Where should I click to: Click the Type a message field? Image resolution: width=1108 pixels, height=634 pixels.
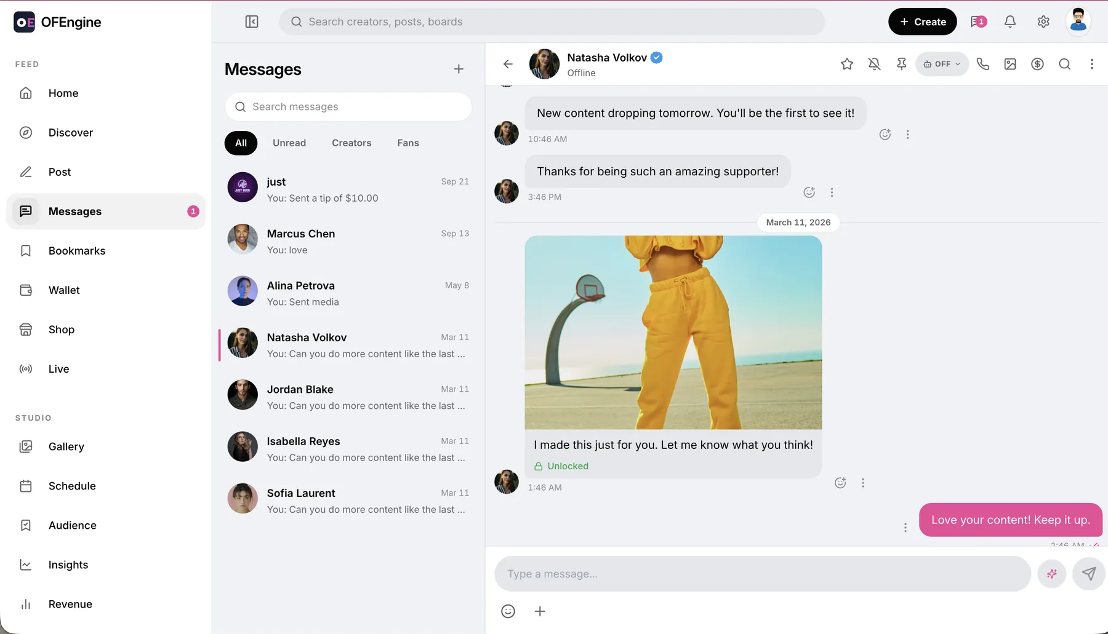click(x=763, y=574)
